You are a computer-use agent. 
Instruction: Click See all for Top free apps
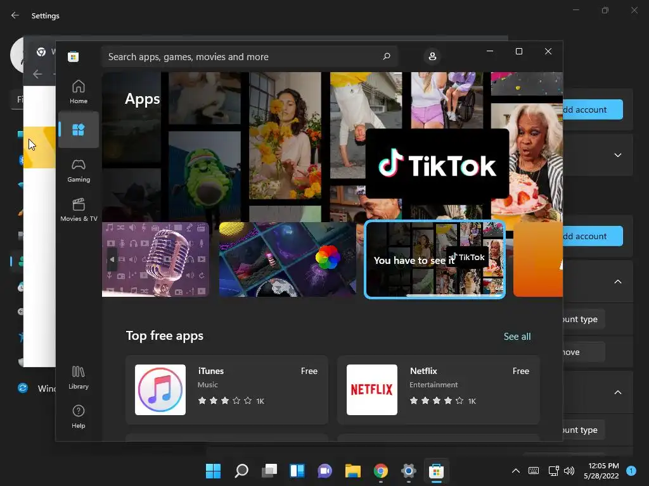(x=517, y=337)
